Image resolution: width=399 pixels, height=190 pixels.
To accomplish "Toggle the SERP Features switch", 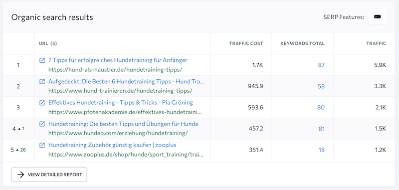I will (x=377, y=17).
